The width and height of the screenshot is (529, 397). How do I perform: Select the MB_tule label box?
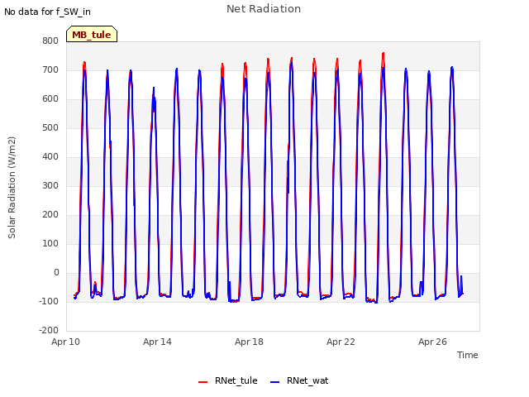tap(92, 34)
